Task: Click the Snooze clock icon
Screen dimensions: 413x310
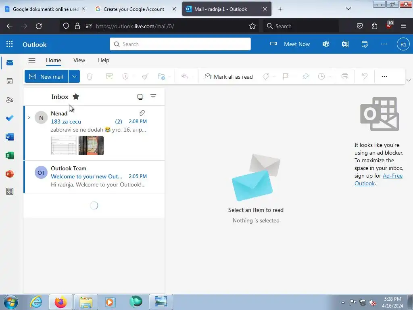Action: (x=321, y=76)
